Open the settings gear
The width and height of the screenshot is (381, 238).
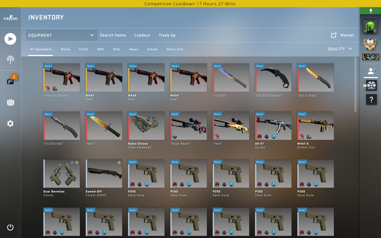[10, 123]
